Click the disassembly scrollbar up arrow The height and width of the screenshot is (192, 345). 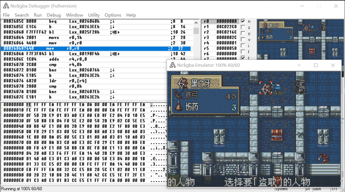pyautogui.click(x=196, y=22)
